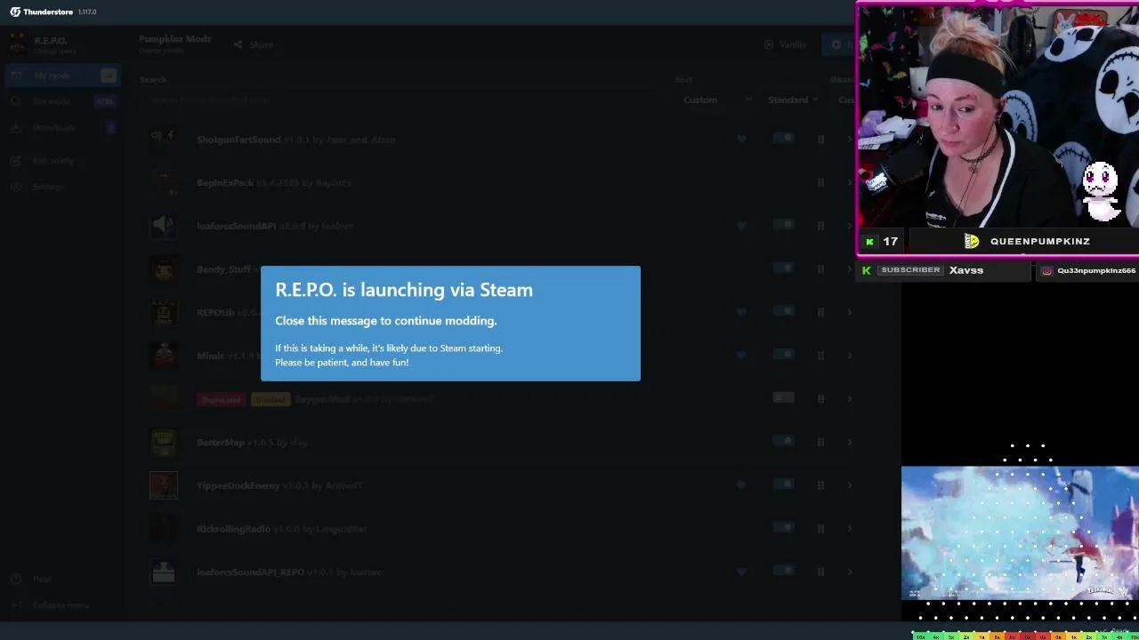
Task: Toggle the RickrollingRadio mod switch
Action: click(x=783, y=528)
